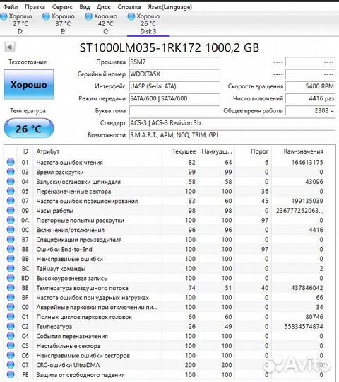Click status icon for attribute BF

pyautogui.click(x=11, y=297)
